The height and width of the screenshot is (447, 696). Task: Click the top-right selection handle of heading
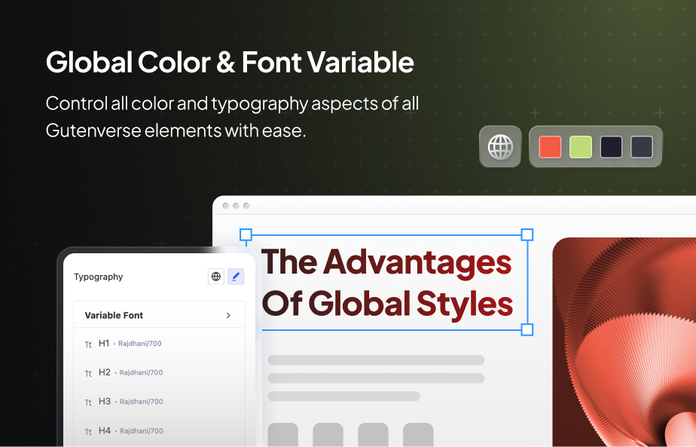[x=527, y=234]
